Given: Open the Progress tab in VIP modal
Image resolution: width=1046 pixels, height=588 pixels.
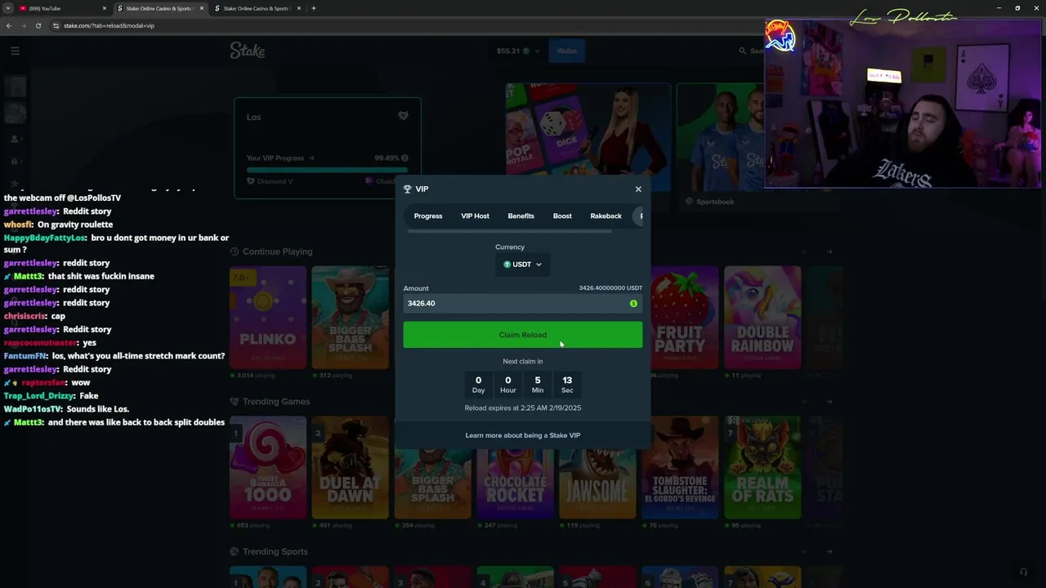Looking at the screenshot, I should pyautogui.click(x=428, y=216).
